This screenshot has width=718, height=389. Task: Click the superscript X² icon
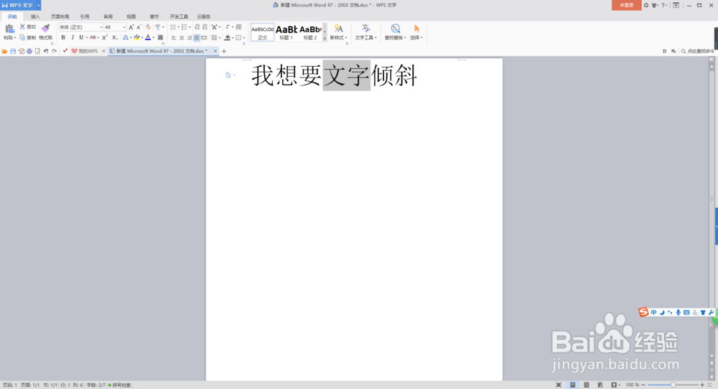pyautogui.click(x=105, y=37)
